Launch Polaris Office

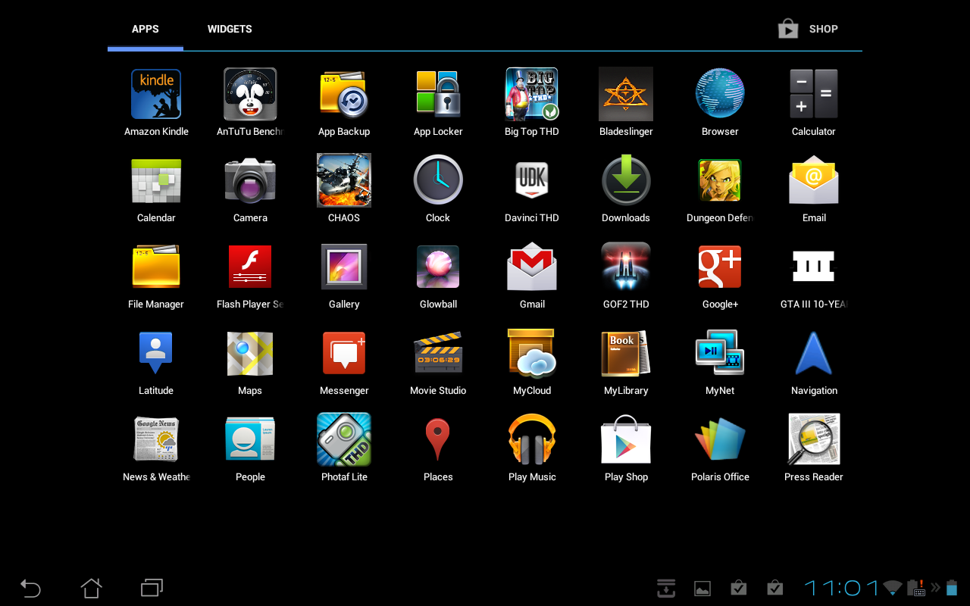(720, 439)
